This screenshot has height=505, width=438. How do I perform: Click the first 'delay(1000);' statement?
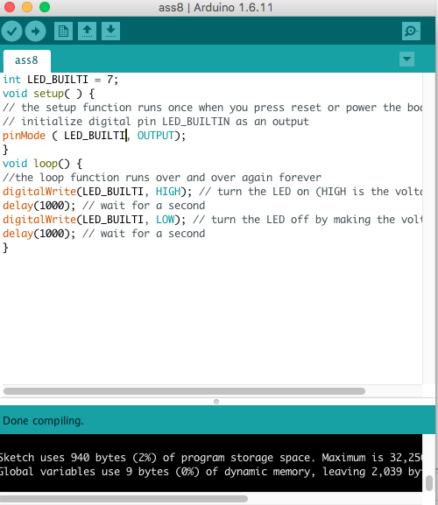[39, 206]
